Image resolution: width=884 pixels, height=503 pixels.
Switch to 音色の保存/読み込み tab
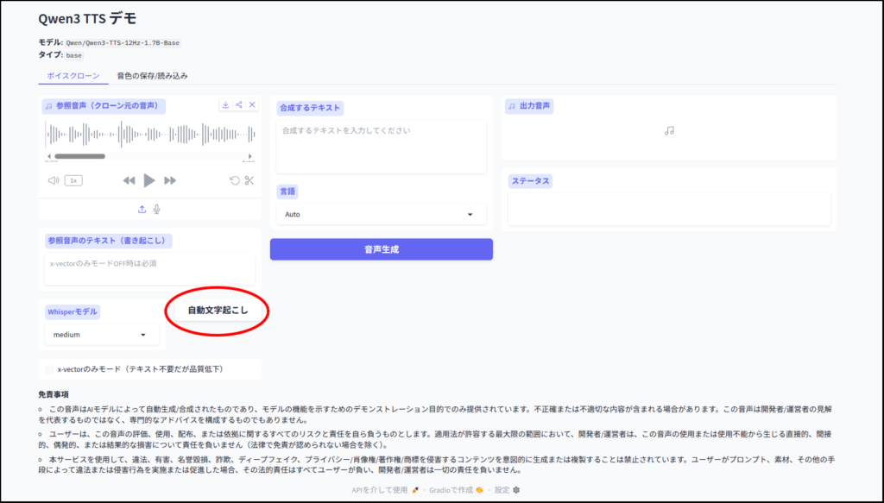152,76
